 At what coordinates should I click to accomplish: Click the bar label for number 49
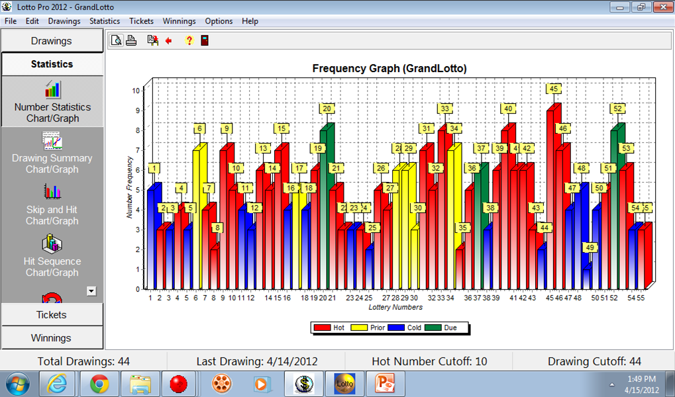coord(590,247)
